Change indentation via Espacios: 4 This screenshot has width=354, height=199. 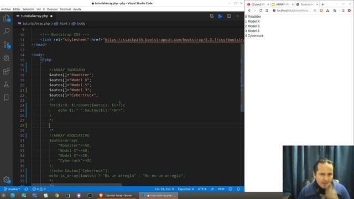click(x=186, y=189)
